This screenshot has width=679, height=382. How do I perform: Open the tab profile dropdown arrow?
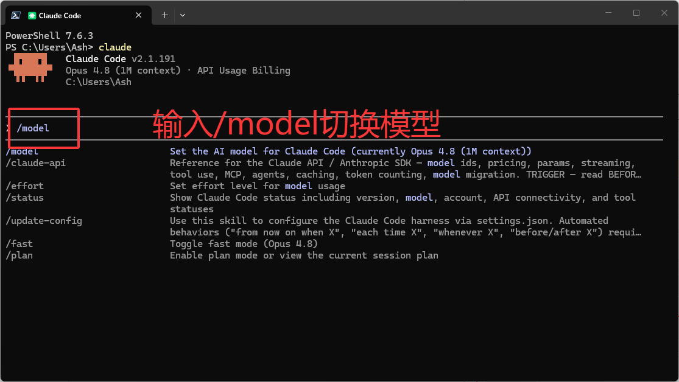coord(183,15)
